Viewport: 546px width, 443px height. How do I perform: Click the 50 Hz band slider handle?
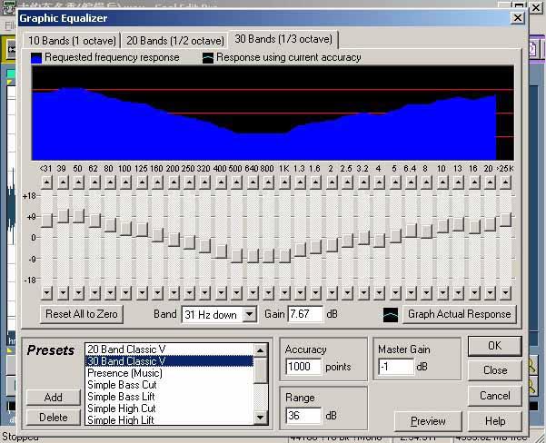point(78,216)
